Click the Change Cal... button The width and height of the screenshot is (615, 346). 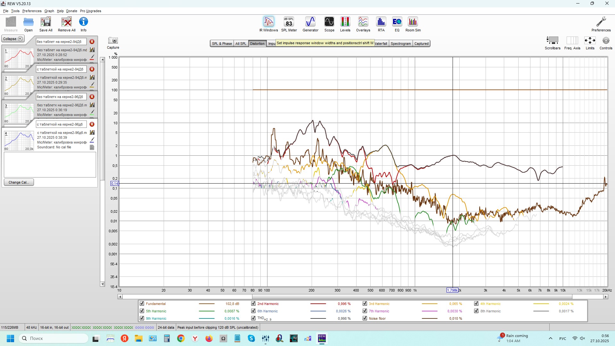pyautogui.click(x=19, y=182)
